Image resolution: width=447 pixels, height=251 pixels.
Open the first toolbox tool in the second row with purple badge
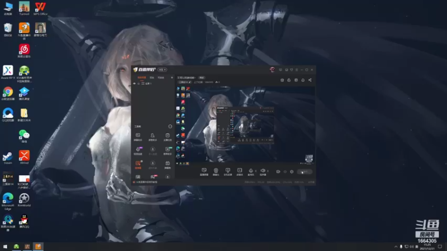tap(138, 151)
